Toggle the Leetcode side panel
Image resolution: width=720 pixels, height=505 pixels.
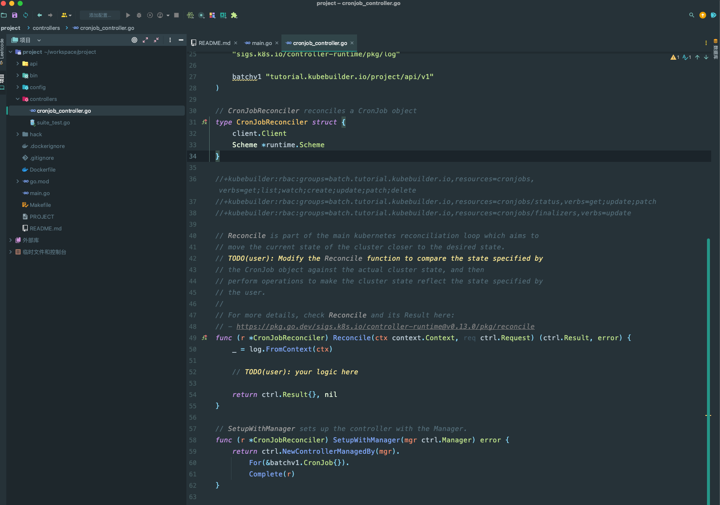(3, 50)
